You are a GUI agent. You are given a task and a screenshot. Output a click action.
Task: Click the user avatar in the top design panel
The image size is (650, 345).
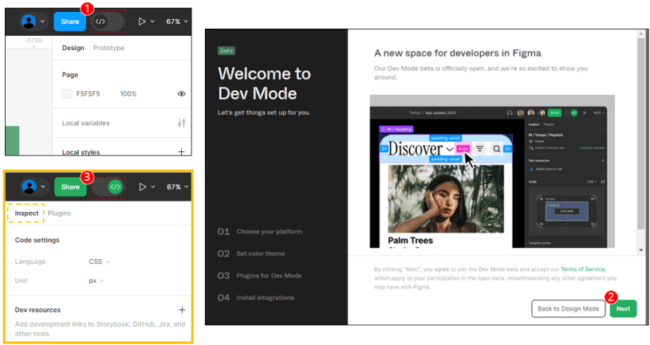click(x=29, y=22)
